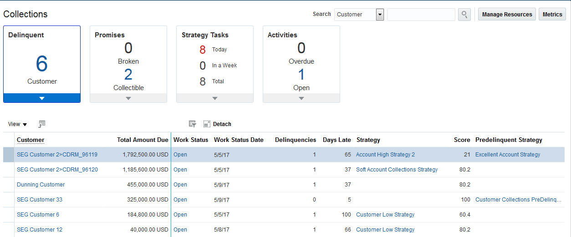Expand the Promises tile arrow

[128, 98]
